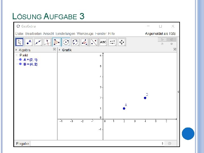This screenshot has width=204, height=153.
Task: Expand the Grafik style bar triangle
Action: pos(59,50)
